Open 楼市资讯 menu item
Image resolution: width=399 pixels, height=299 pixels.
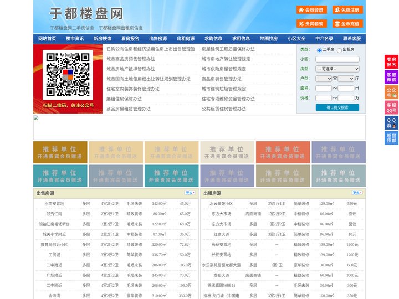point(75,39)
